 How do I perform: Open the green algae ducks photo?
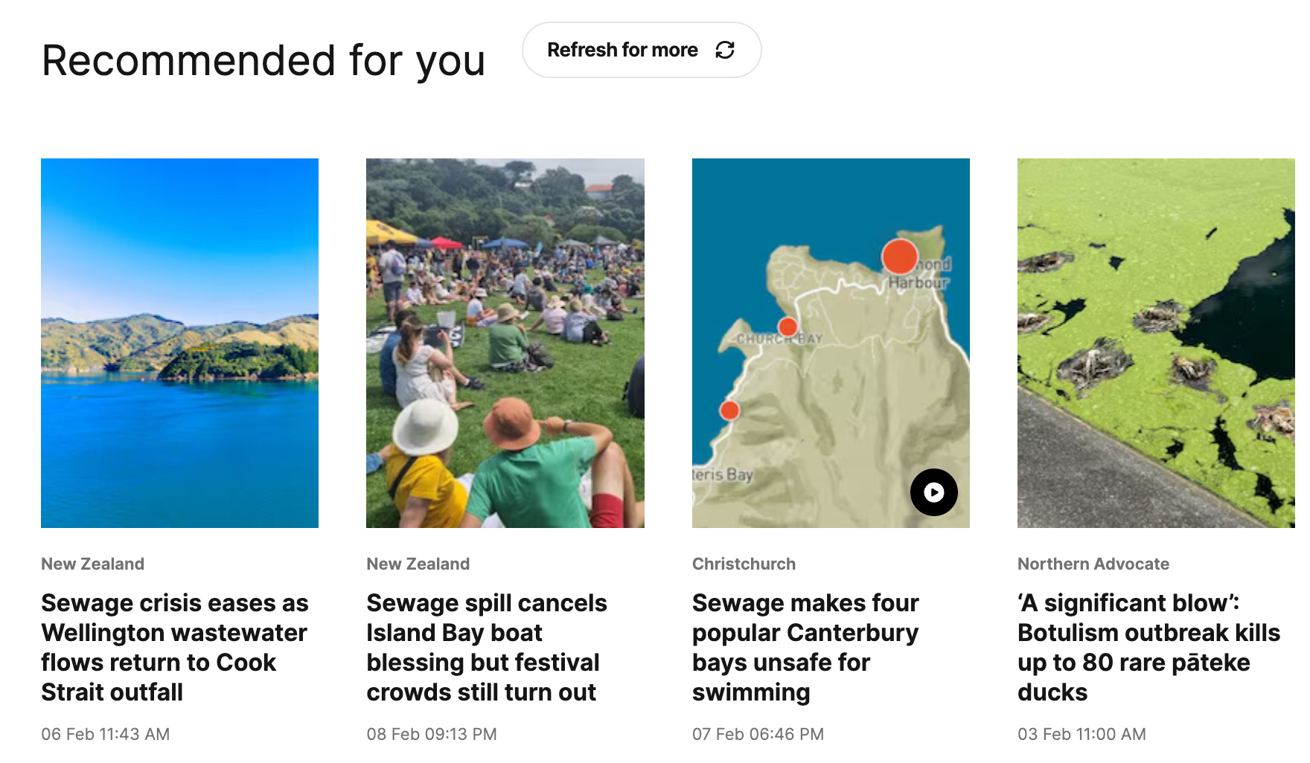(1156, 343)
